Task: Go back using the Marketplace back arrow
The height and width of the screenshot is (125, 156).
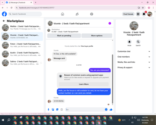Action: [x=4, y=21]
